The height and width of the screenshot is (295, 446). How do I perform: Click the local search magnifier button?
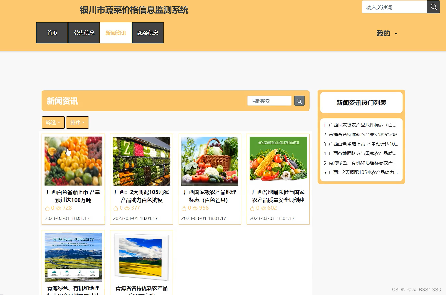point(299,101)
